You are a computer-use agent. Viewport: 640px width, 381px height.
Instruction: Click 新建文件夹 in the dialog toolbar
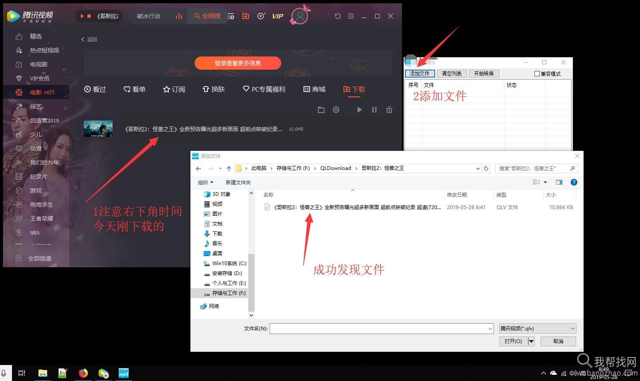(x=238, y=182)
